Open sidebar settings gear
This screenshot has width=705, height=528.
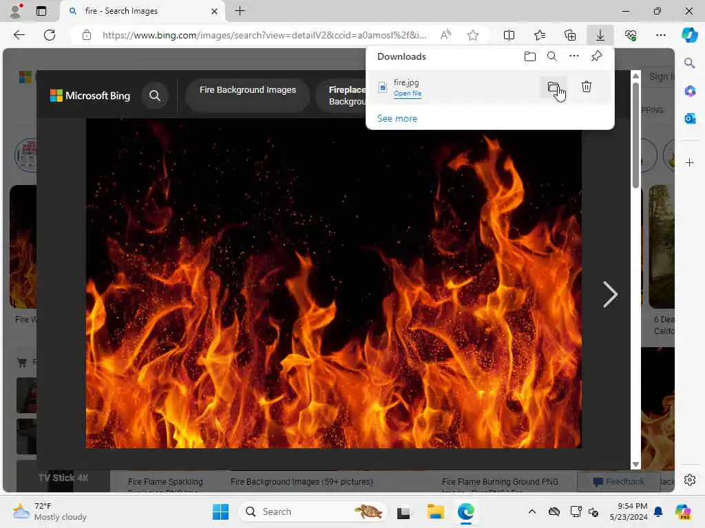(689, 480)
